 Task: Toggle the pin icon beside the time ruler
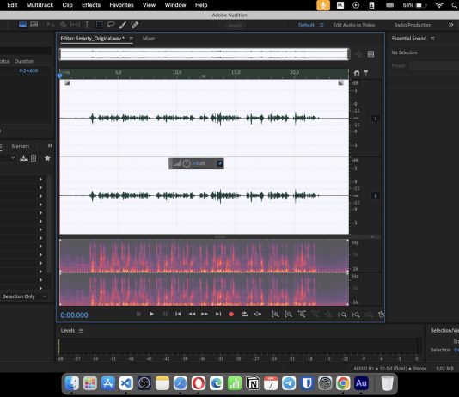pyautogui.click(x=366, y=73)
